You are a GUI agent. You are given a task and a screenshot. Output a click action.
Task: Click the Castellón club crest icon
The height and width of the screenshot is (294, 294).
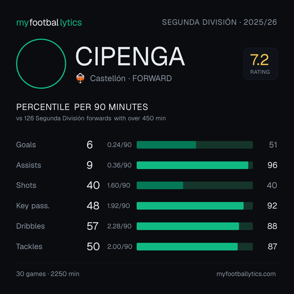(x=80, y=78)
